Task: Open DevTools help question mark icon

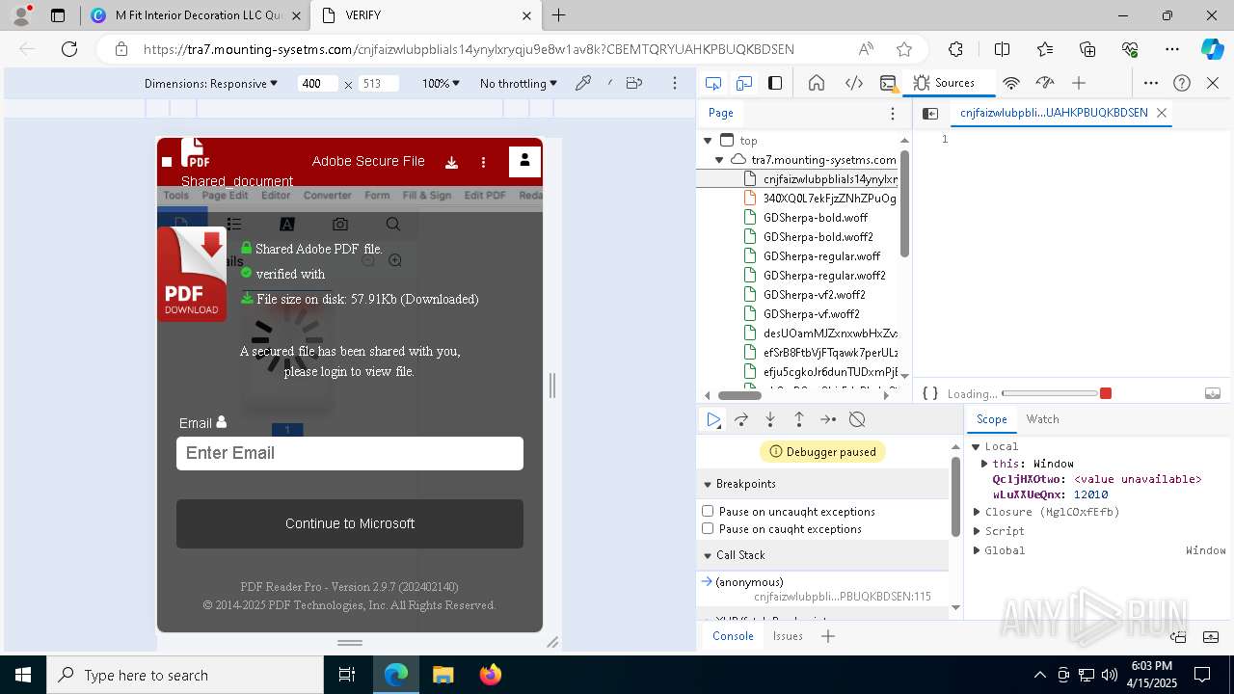Action: point(1182,83)
